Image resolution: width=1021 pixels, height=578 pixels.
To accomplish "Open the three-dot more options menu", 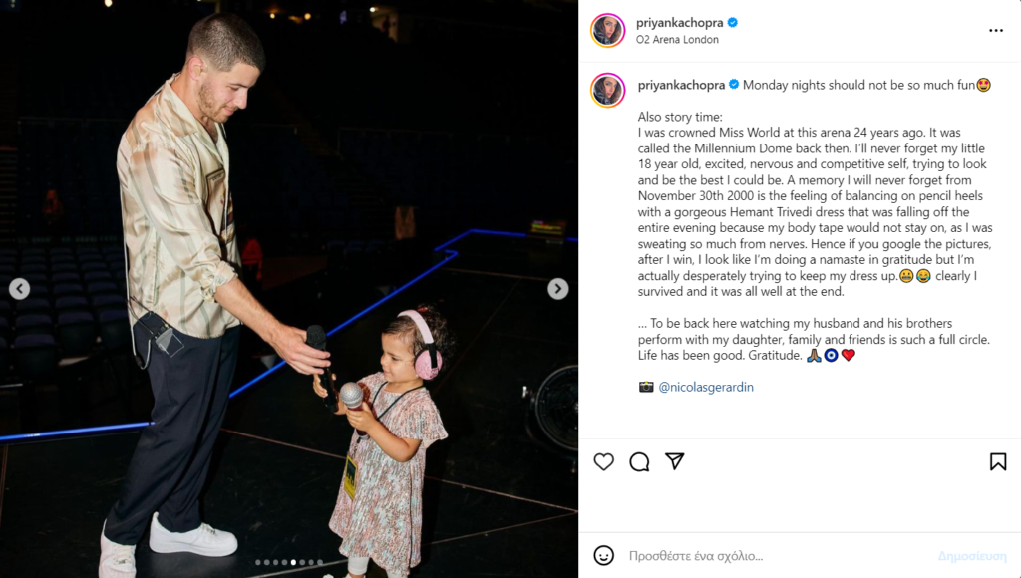I will 996,31.
